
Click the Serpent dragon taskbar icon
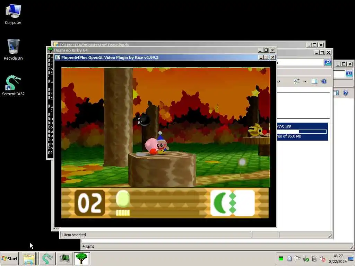[x=47, y=259]
